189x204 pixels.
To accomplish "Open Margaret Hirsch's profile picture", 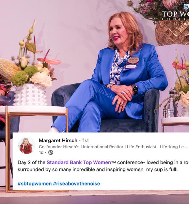I will click(27, 146).
